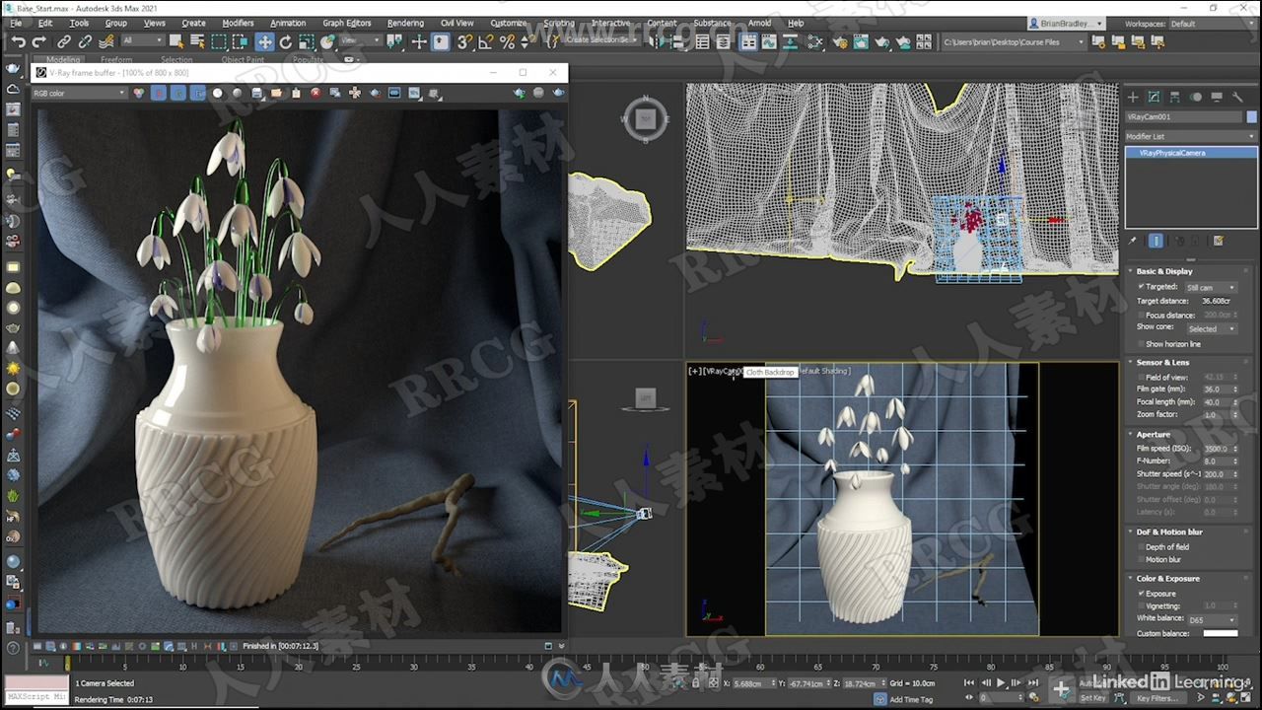
Task: Click the Render Setup teapot icon in main toolbar
Action: point(839,41)
